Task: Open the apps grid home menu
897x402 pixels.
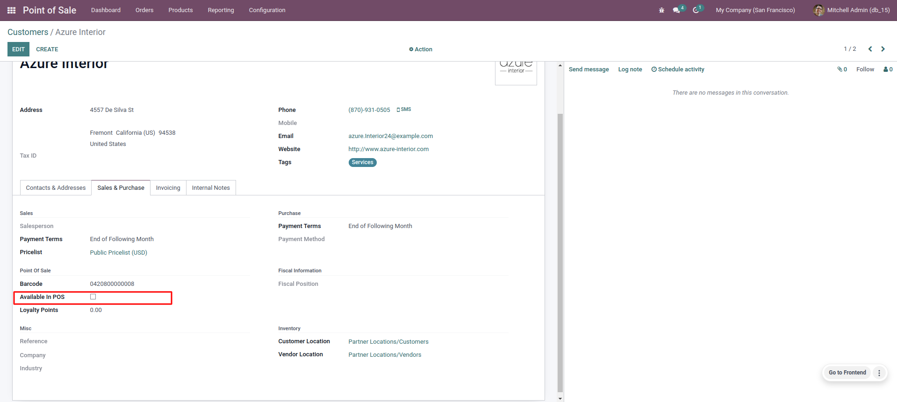Action: click(x=12, y=10)
